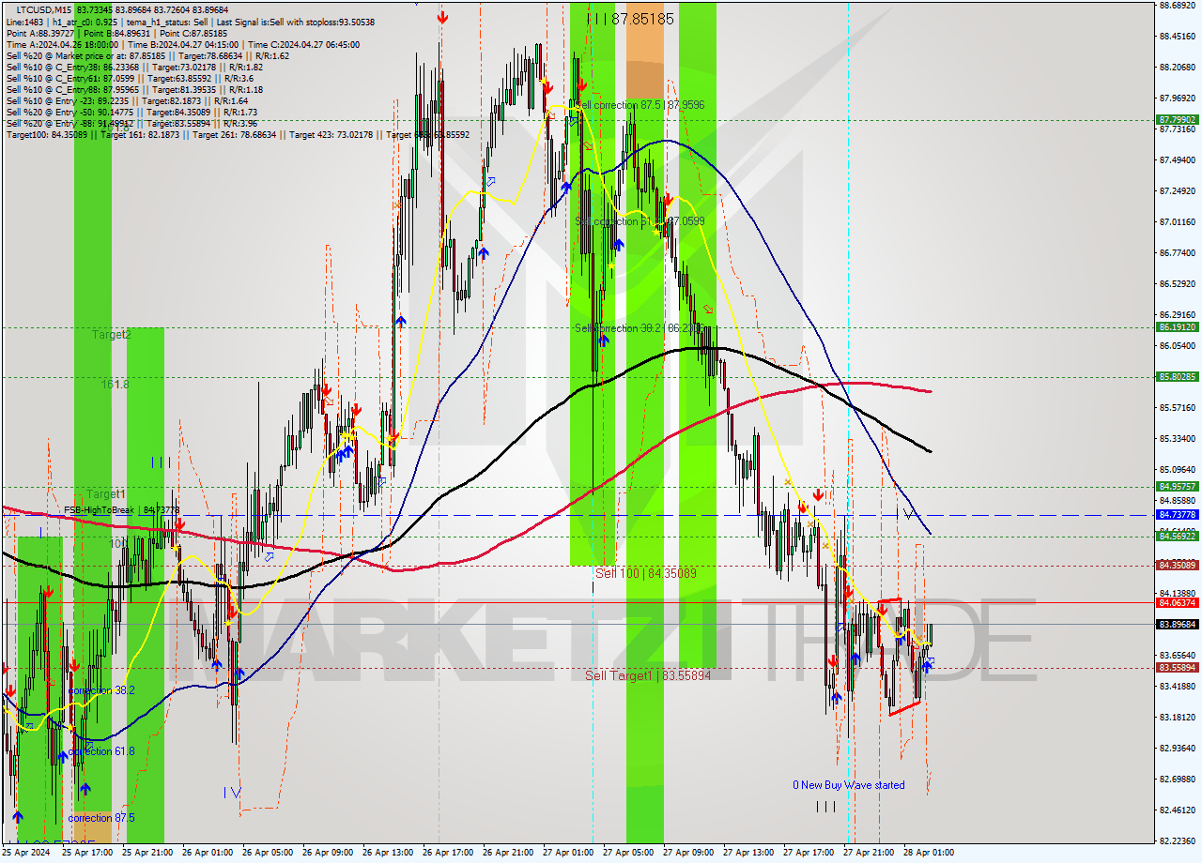Click the blue 84.73778 price tag
The height and width of the screenshot is (863, 1202).
[x=1178, y=515]
